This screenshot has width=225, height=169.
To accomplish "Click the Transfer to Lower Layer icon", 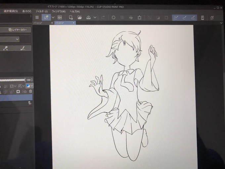I will (x=5, y=92).
